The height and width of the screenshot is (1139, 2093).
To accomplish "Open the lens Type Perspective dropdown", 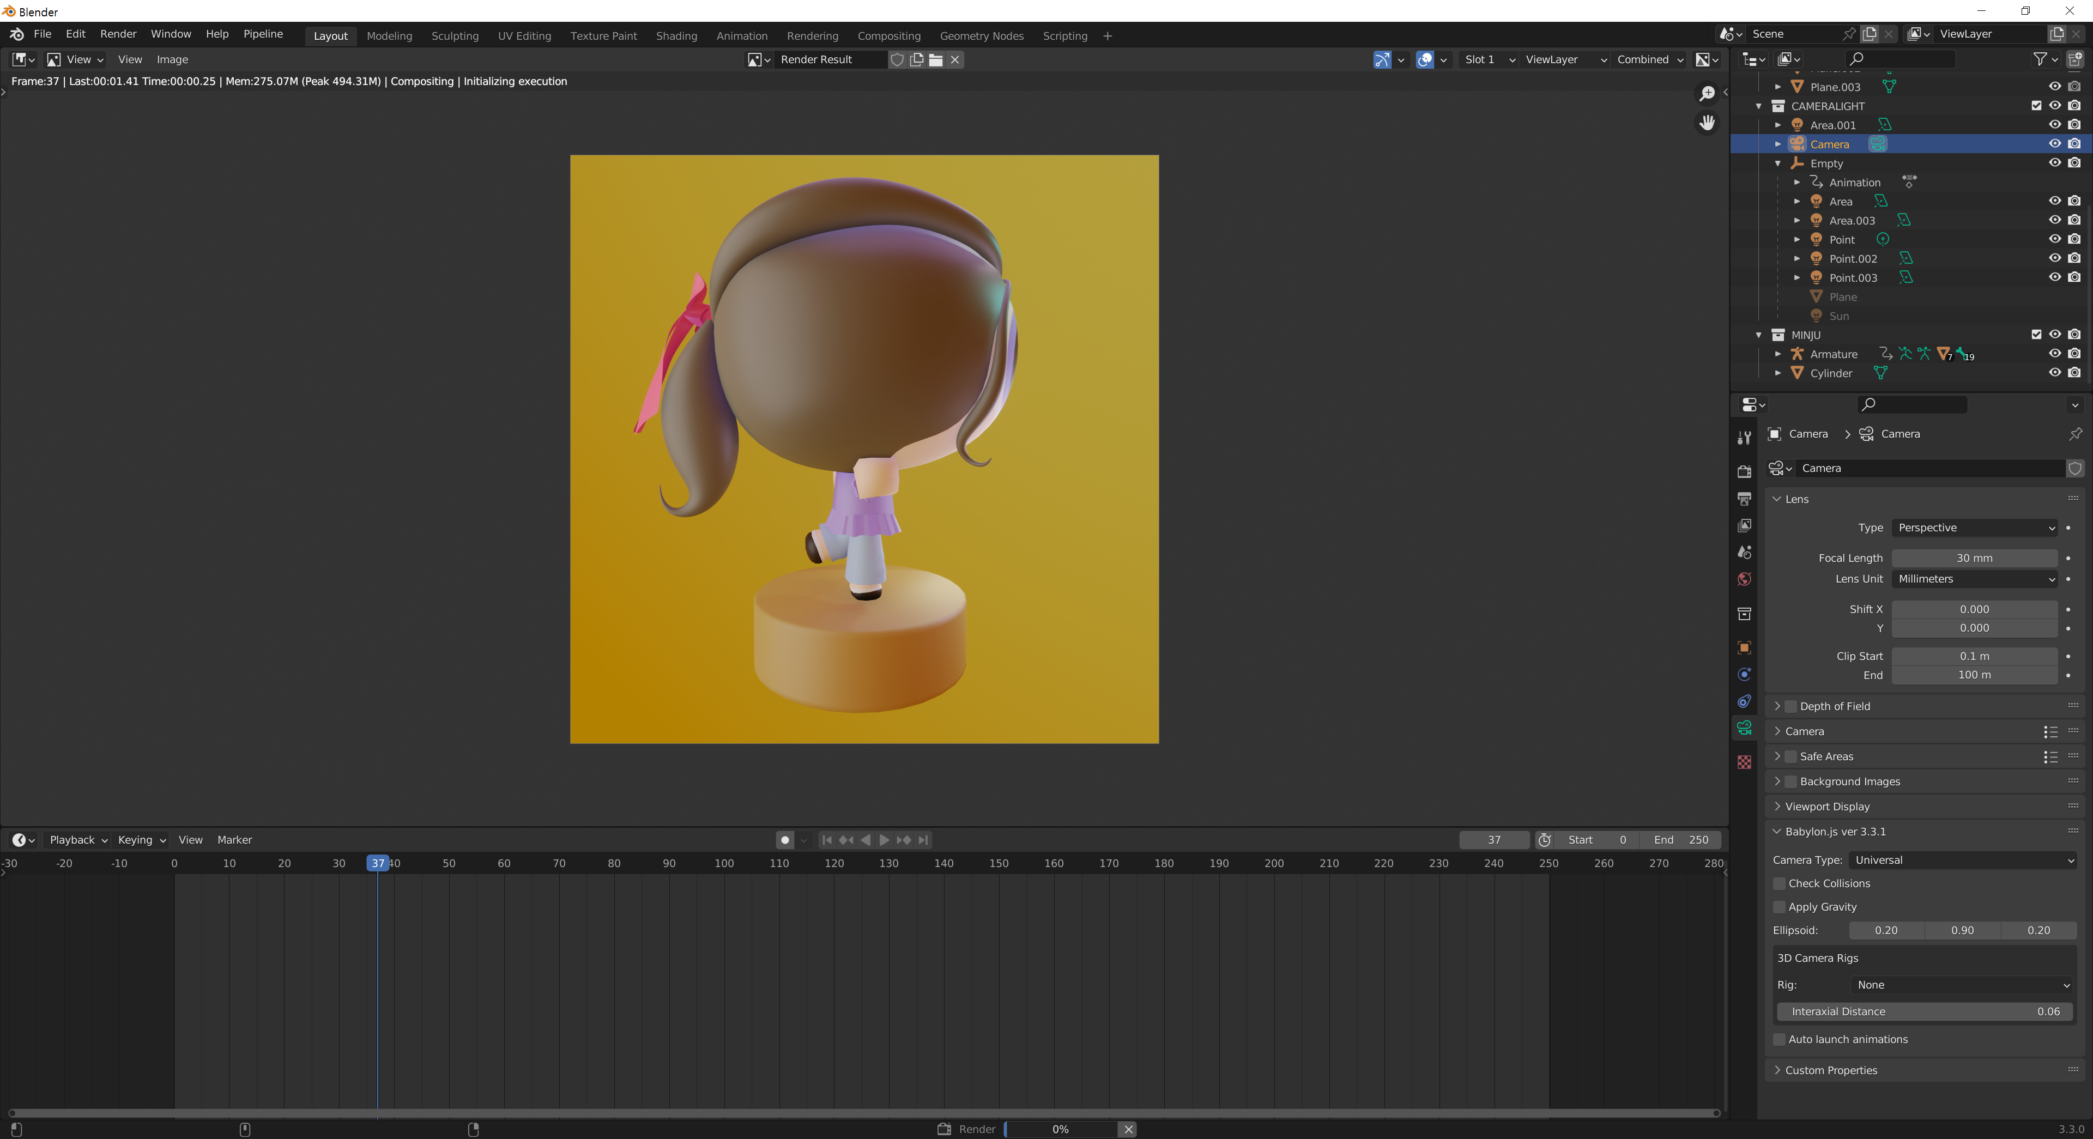I will click(x=1974, y=527).
